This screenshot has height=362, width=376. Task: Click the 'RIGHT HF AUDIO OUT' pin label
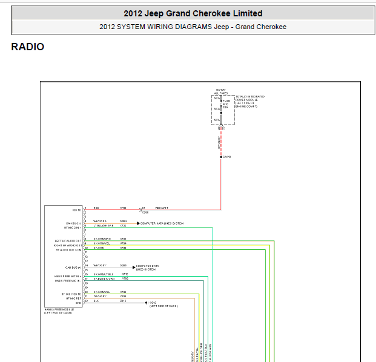coord(68,246)
